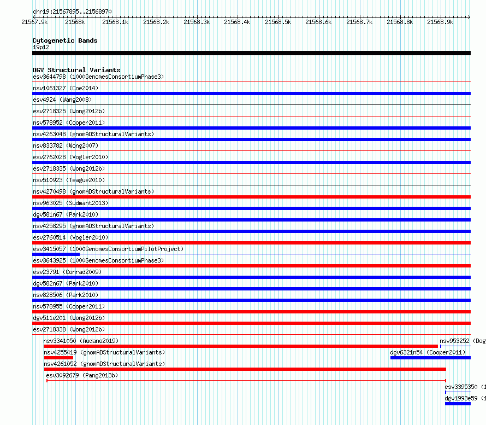Click blue bar under esv23791 (Conrad2009)
The image size is (486, 425).
pos(251,277)
